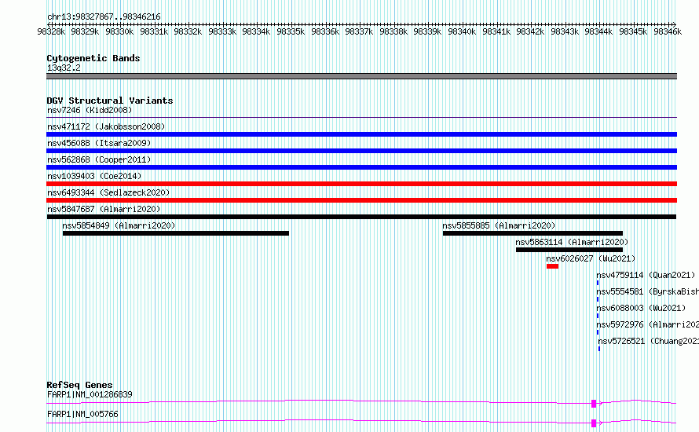Click the nsv5726521 blue marker
699x432 pixels.
click(599, 349)
